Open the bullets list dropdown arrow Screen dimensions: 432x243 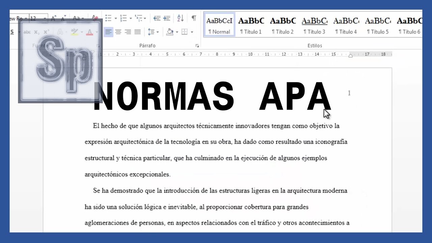[115, 19]
